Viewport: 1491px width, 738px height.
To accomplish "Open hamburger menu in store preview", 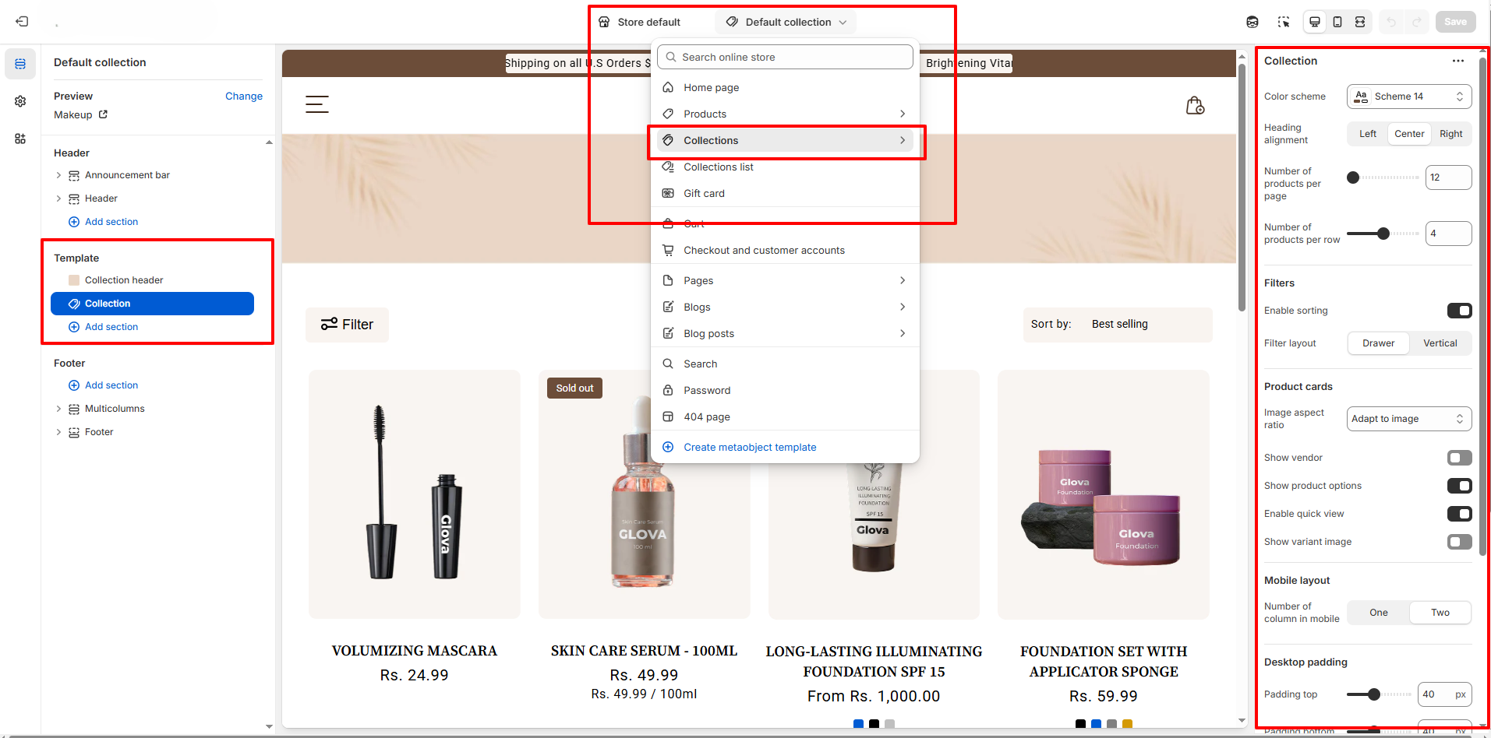I will (x=316, y=104).
